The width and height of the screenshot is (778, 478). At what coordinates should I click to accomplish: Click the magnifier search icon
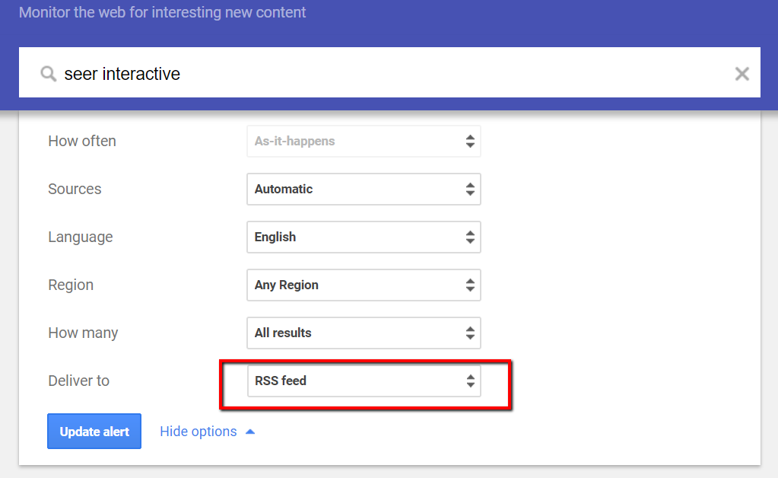pos(48,74)
